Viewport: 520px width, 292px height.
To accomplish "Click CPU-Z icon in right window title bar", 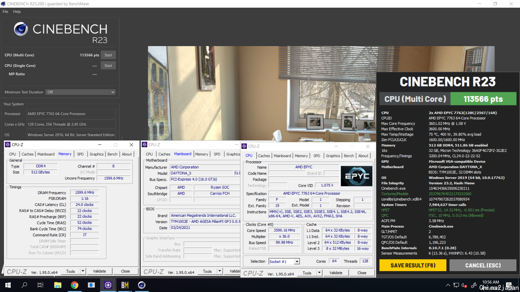I will [244, 146].
